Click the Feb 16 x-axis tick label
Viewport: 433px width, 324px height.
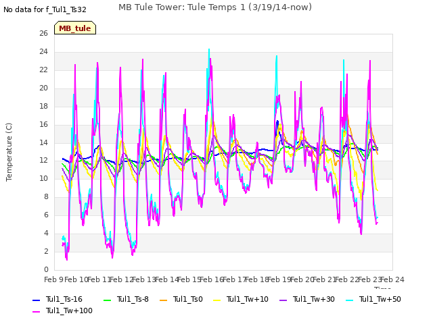[x=212, y=279]
